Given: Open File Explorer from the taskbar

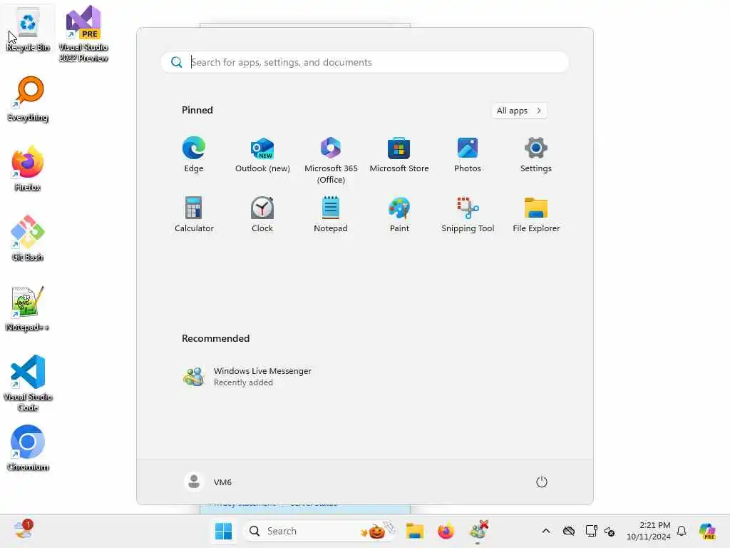Looking at the screenshot, I should pos(414,531).
